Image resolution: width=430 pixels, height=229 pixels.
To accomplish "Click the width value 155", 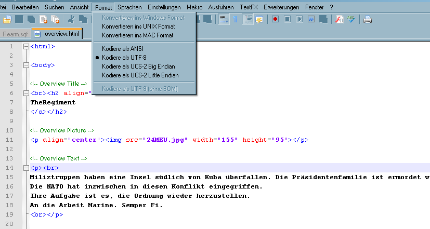I will [x=227, y=140].
